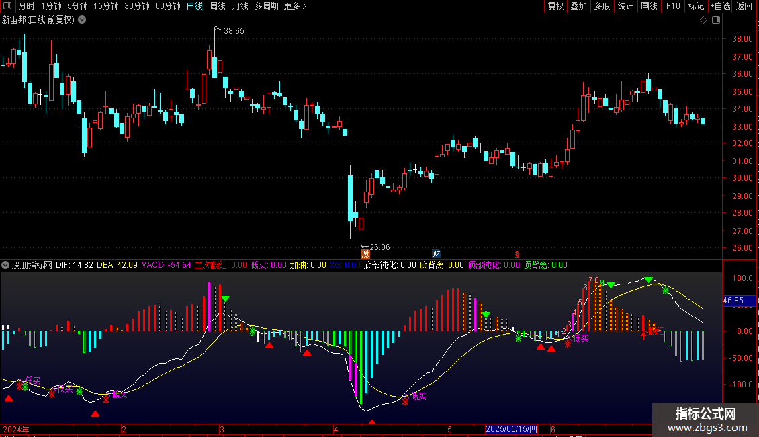This screenshot has height=437, width=759.
Task: Click the 46.85 value tag on indicator axis
Action: (x=739, y=301)
